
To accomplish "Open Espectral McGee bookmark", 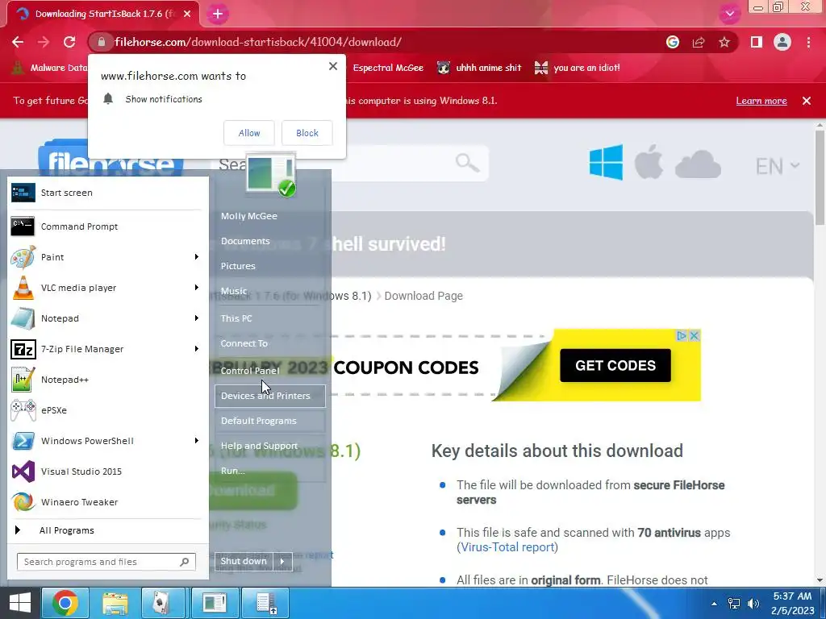I will 388,68.
